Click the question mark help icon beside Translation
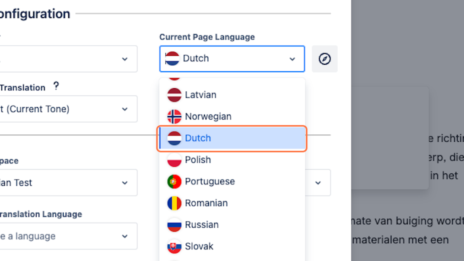This screenshot has height=261, width=464. [56, 86]
